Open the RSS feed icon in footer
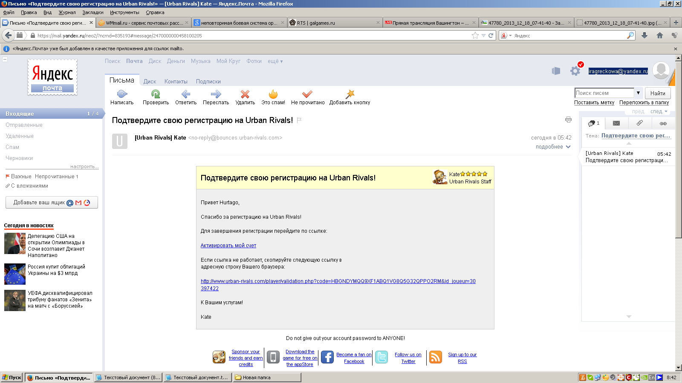Viewport: 682px width, 383px height. 436,357
